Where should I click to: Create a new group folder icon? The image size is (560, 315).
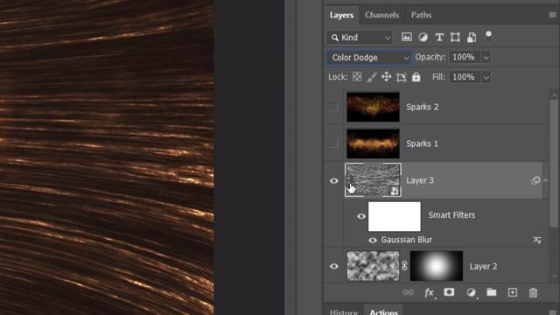[x=492, y=292]
